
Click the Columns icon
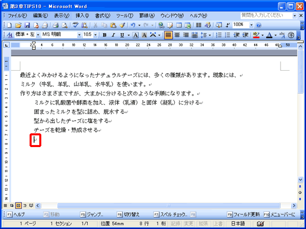tap(199, 25)
